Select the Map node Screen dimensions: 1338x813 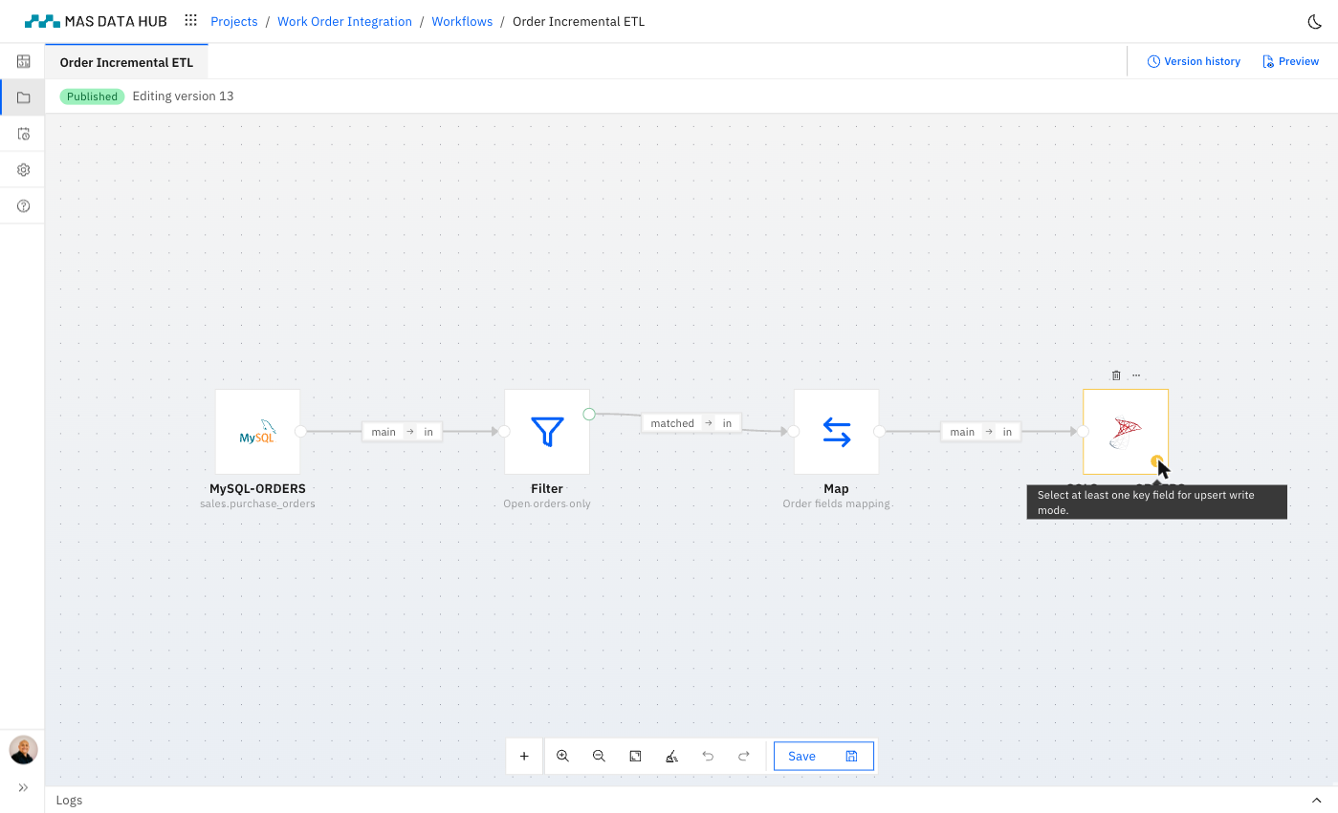(x=837, y=432)
